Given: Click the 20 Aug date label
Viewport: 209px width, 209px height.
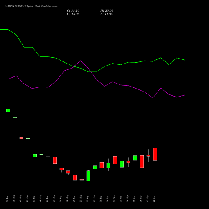Looking at the screenshot, I should (54, 199).
